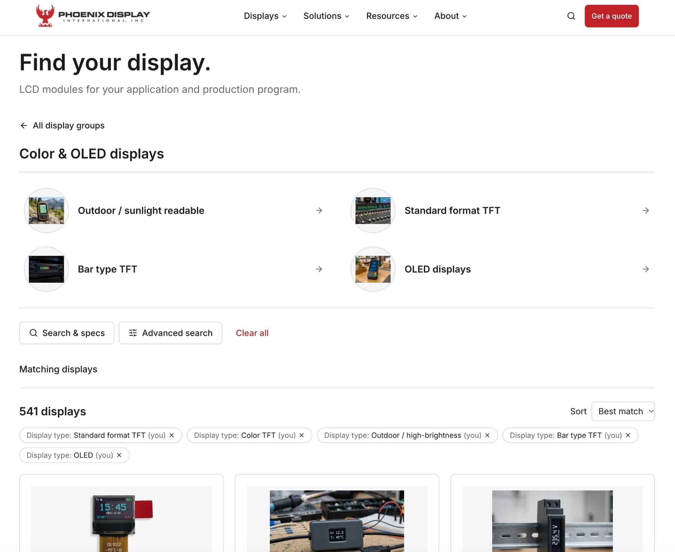Viewport: 675px width, 552px height.
Task: Expand the Displays navigation menu
Action: pos(265,16)
